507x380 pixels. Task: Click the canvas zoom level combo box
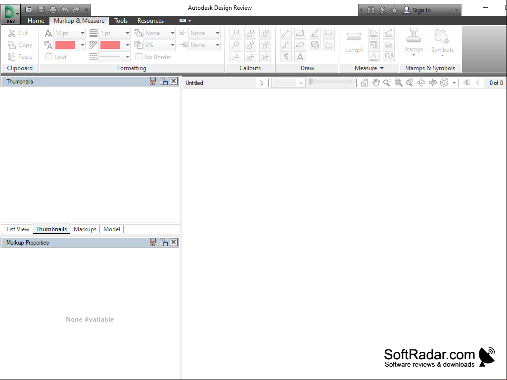288,83
